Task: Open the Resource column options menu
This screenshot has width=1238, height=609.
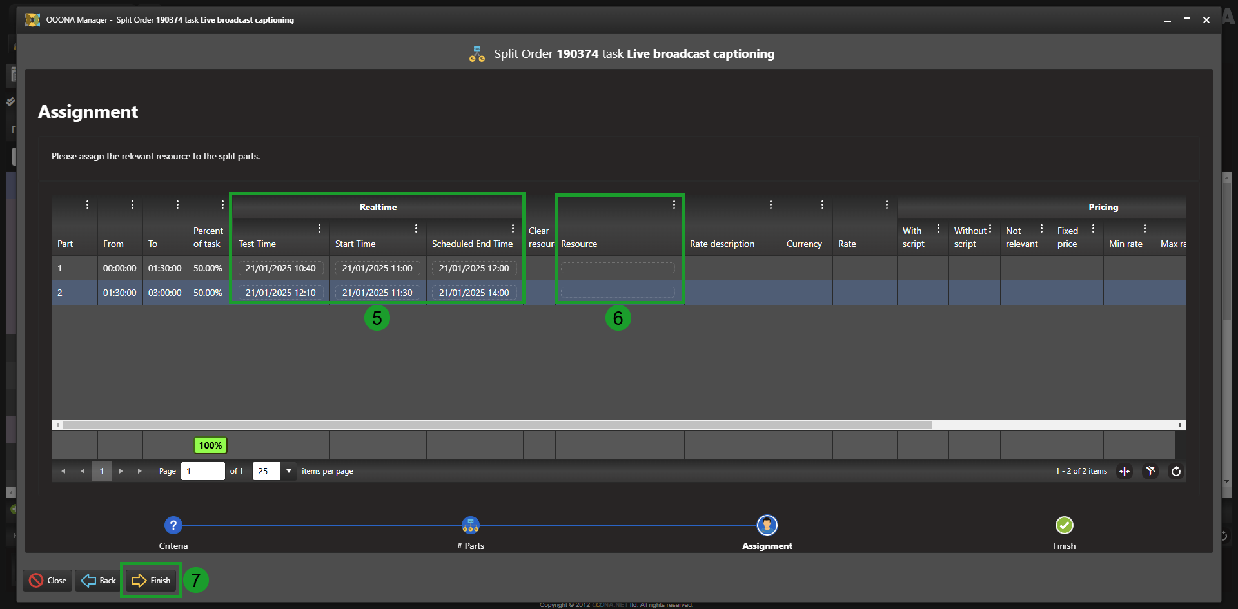Action: point(674,205)
